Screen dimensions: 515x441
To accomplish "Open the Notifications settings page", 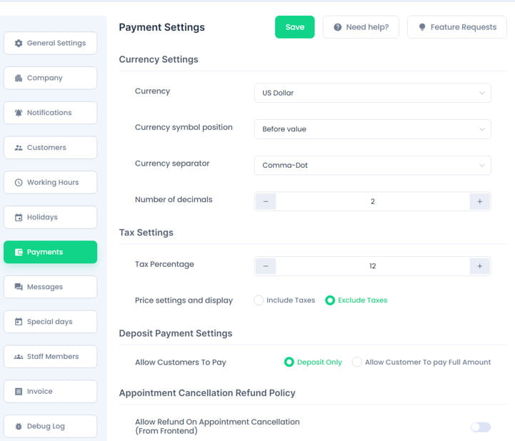I will pyautogui.click(x=50, y=113).
